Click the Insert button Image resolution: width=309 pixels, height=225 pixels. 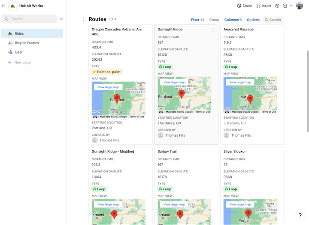264,6
